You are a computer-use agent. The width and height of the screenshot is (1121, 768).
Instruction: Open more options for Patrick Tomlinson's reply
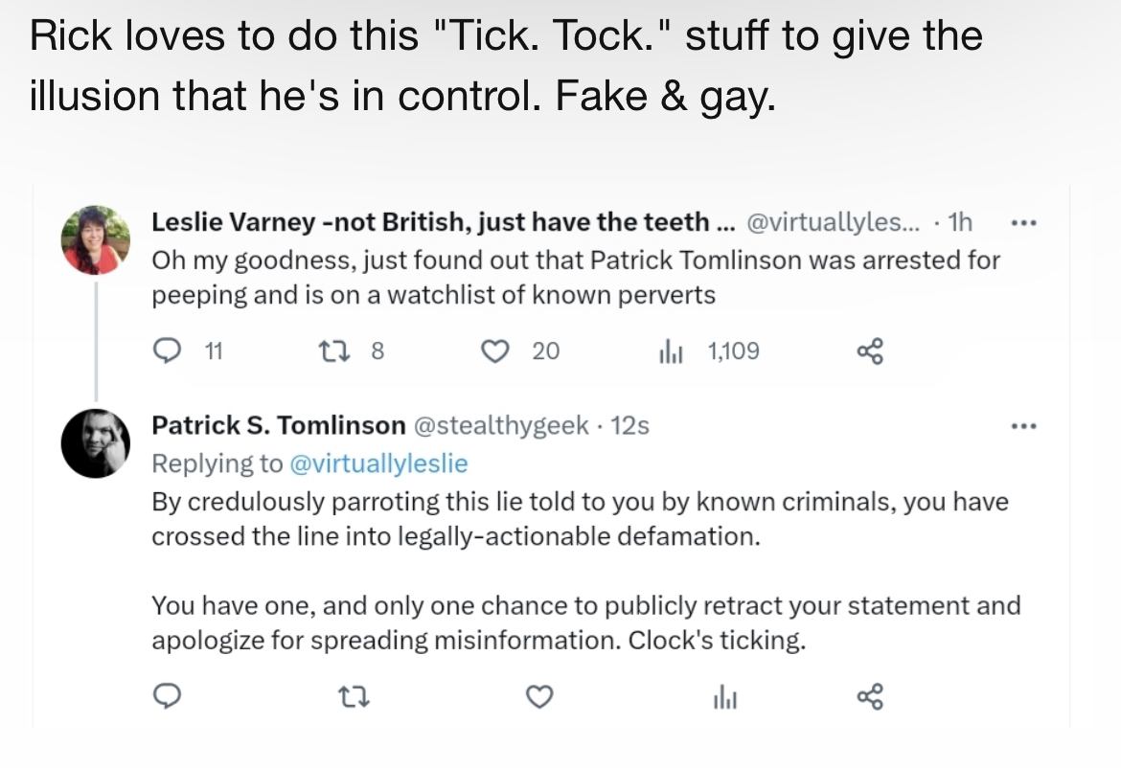(1024, 426)
